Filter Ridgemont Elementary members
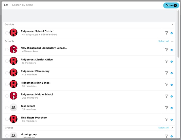This screenshot has width=181, height=140. pyautogui.click(x=167, y=73)
